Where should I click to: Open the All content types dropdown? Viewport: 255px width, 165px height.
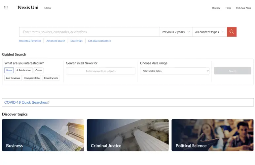click(x=210, y=32)
